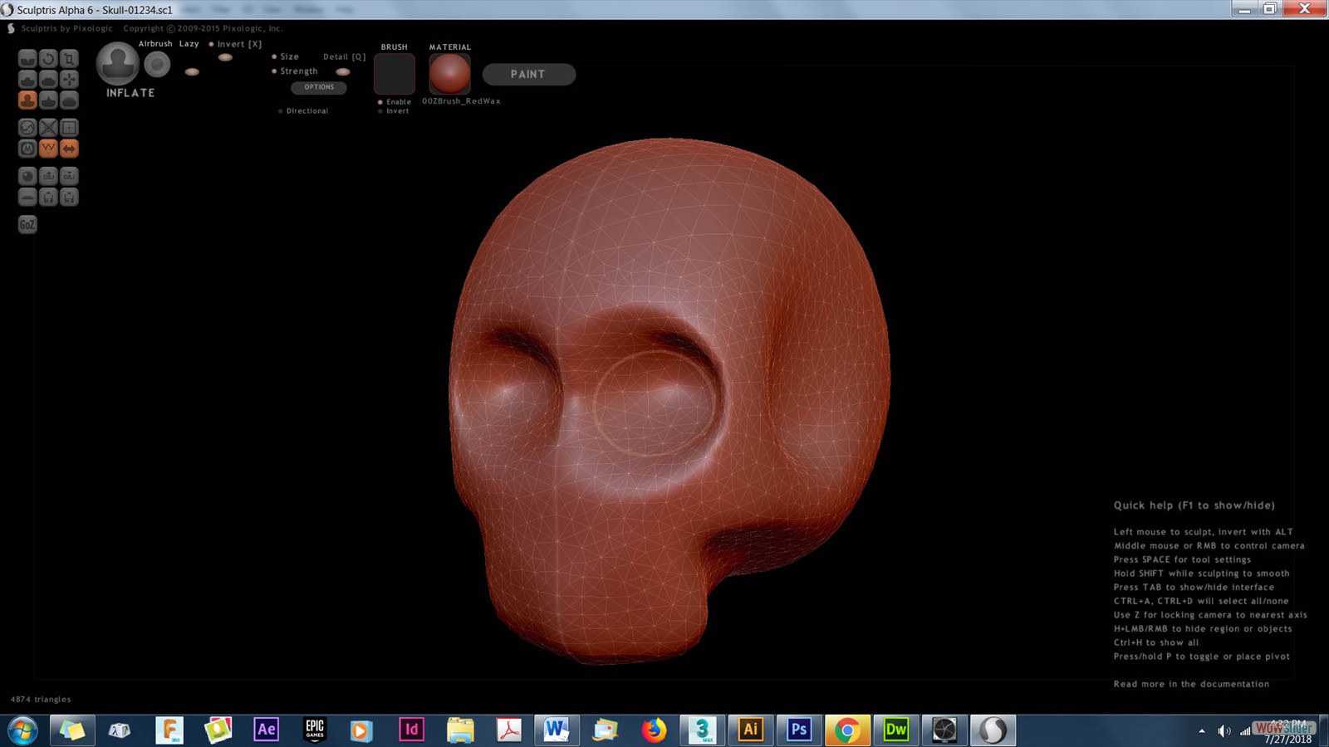Select the Draw brush tool
This screenshot has width=1329, height=747.
tap(27, 80)
